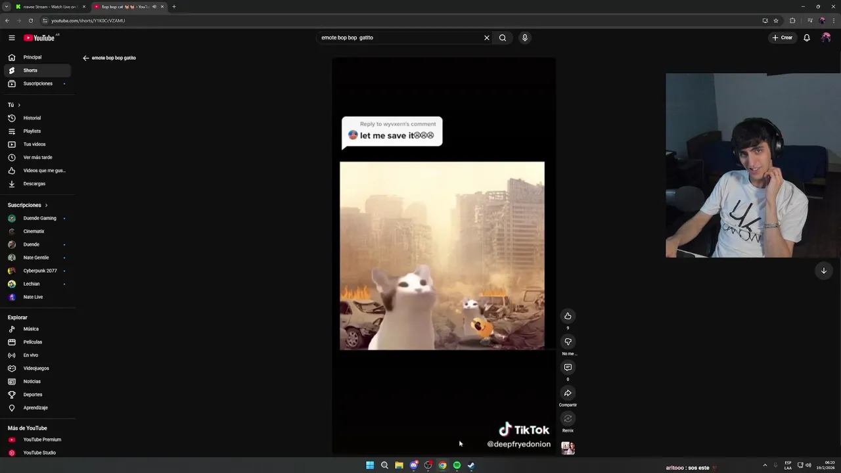Clear the search box with the X
Image resolution: width=841 pixels, height=473 pixels.
(x=487, y=37)
